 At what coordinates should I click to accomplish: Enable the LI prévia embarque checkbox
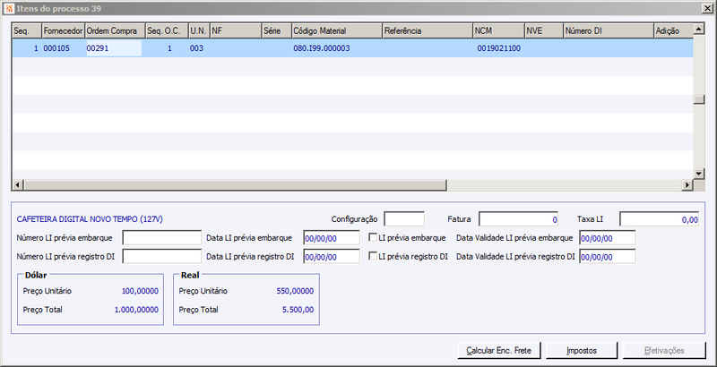click(373, 237)
